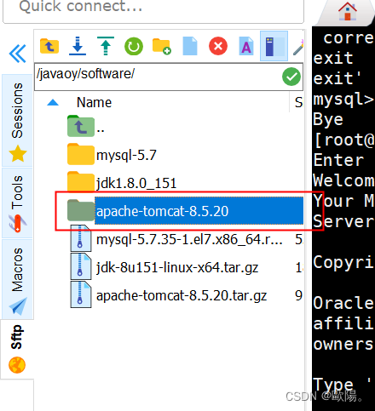
Task: Select the apache-tomcat-8.5.20 folder
Action: 199,211
